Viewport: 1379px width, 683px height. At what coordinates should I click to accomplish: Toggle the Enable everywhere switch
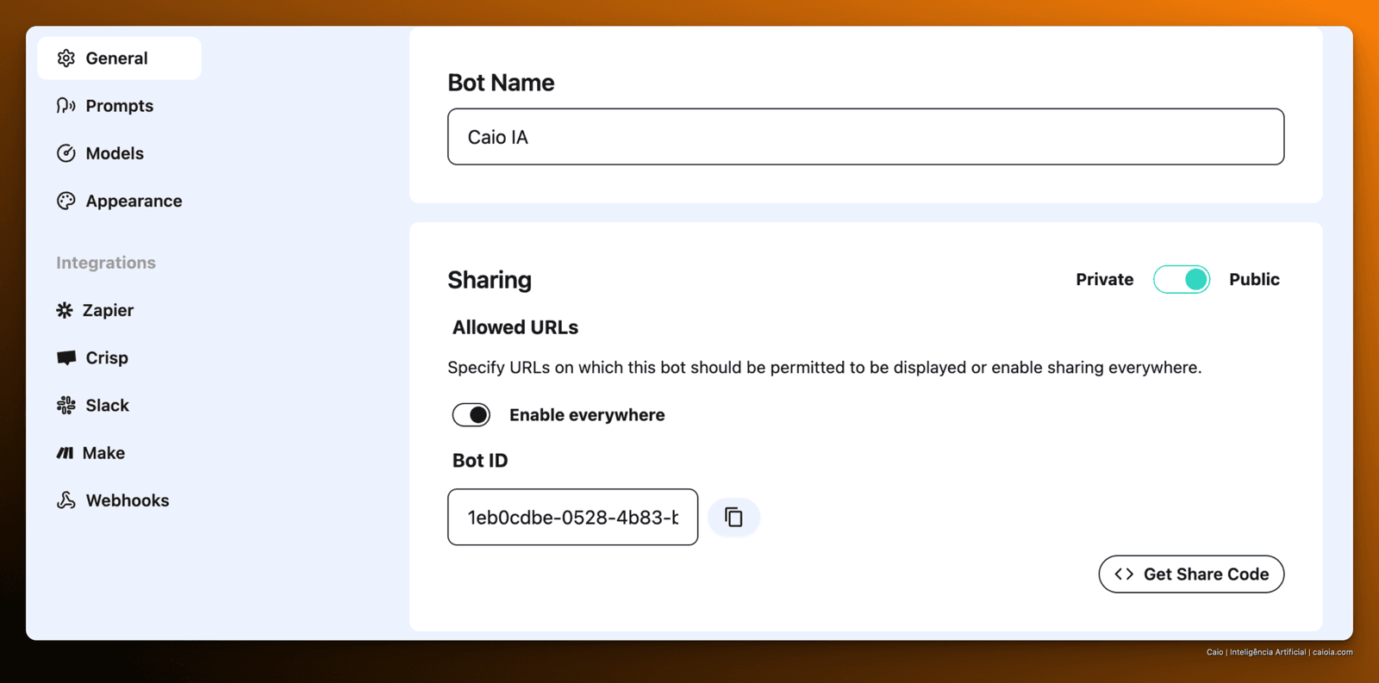coord(471,415)
